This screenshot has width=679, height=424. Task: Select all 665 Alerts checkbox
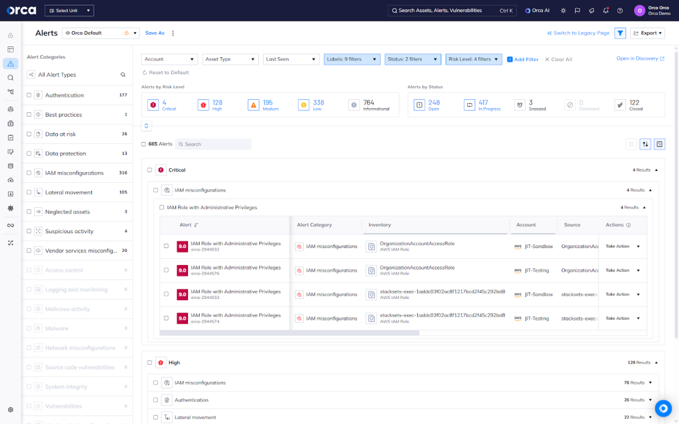[144, 144]
